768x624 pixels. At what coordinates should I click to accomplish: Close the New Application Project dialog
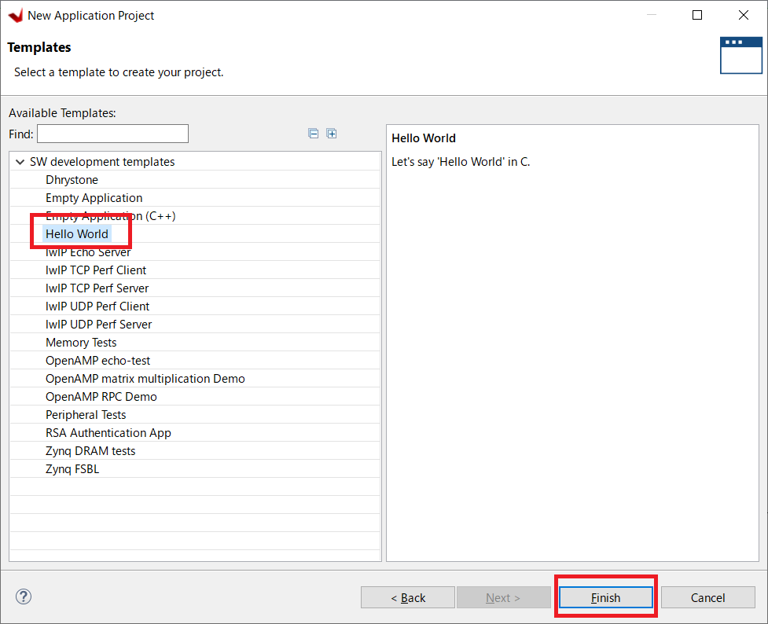(743, 15)
